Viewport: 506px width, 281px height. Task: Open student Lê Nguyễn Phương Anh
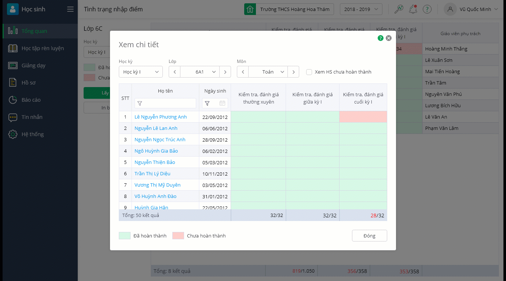pyautogui.click(x=161, y=117)
